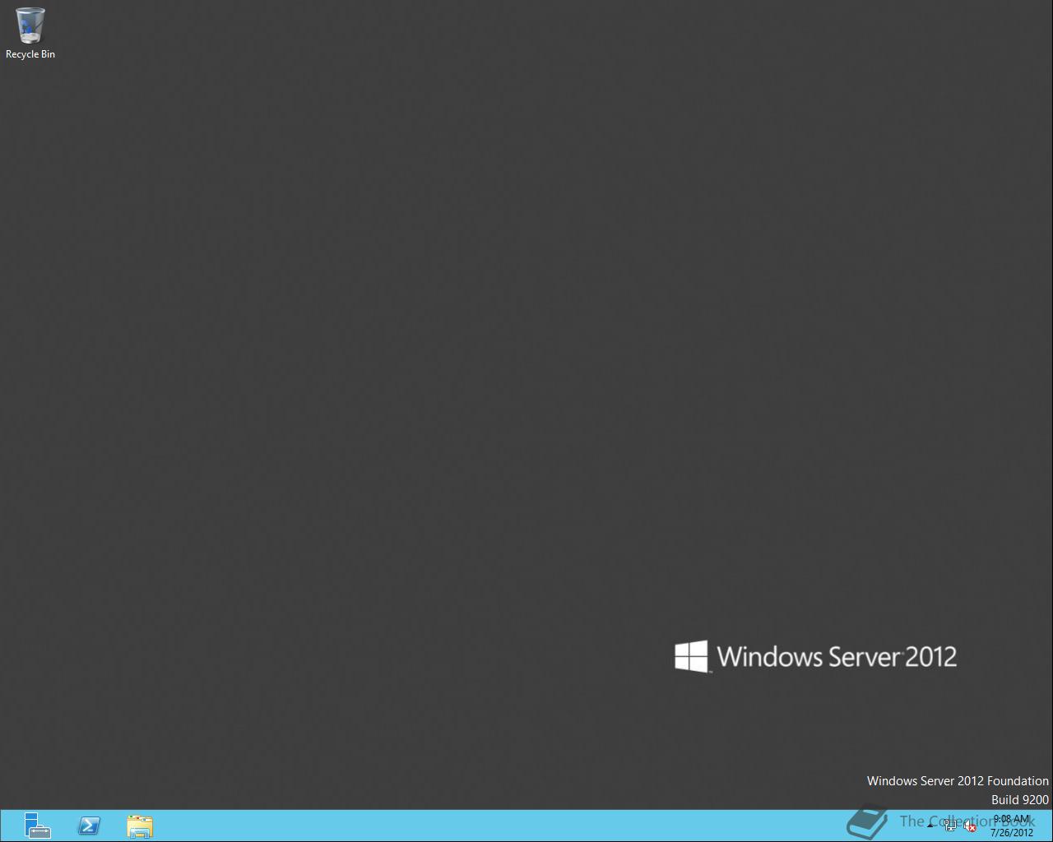Open File Explorer from the taskbar
The width and height of the screenshot is (1053, 842).
click(x=140, y=826)
